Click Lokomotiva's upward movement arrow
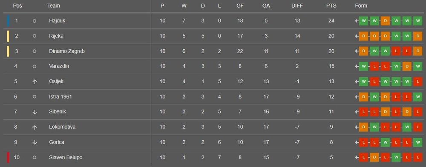The image size is (426, 167). coord(35,127)
